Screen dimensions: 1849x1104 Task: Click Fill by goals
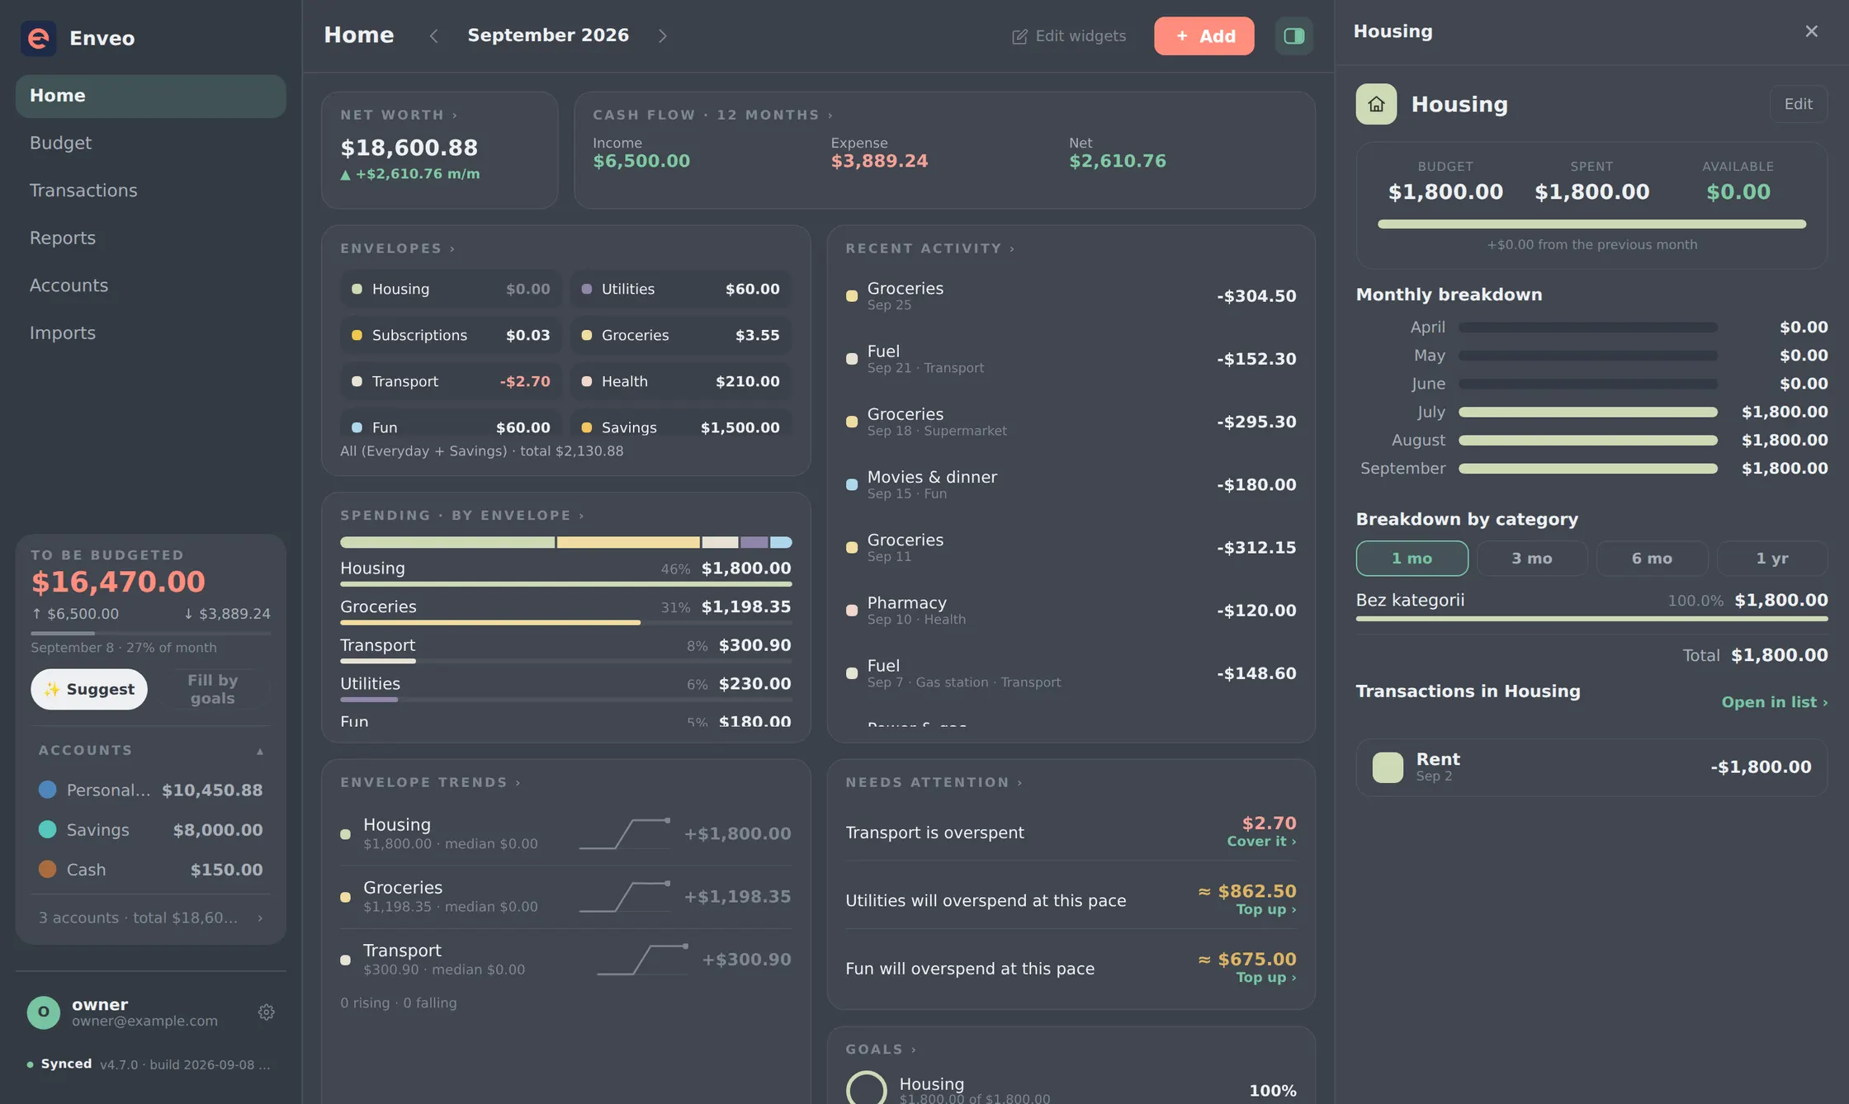coord(212,689)
